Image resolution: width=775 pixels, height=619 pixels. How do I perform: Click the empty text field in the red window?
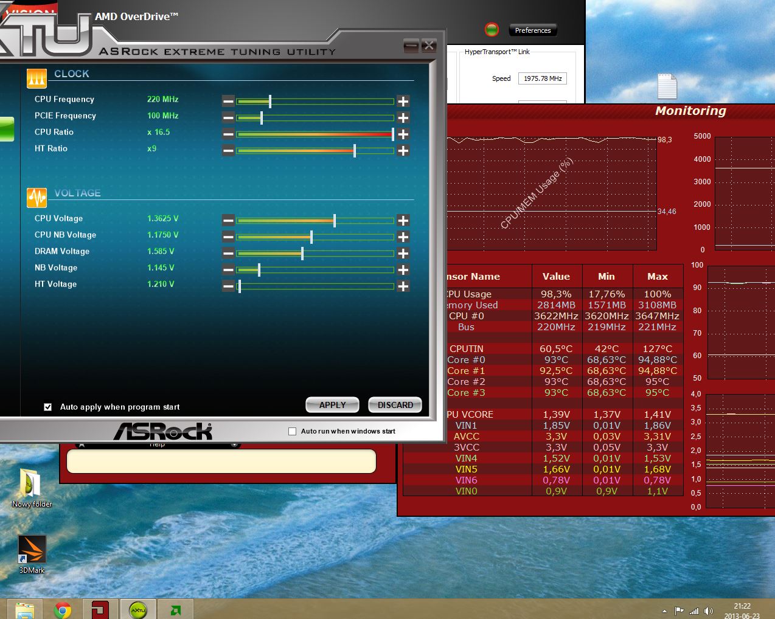pos(221,461)
